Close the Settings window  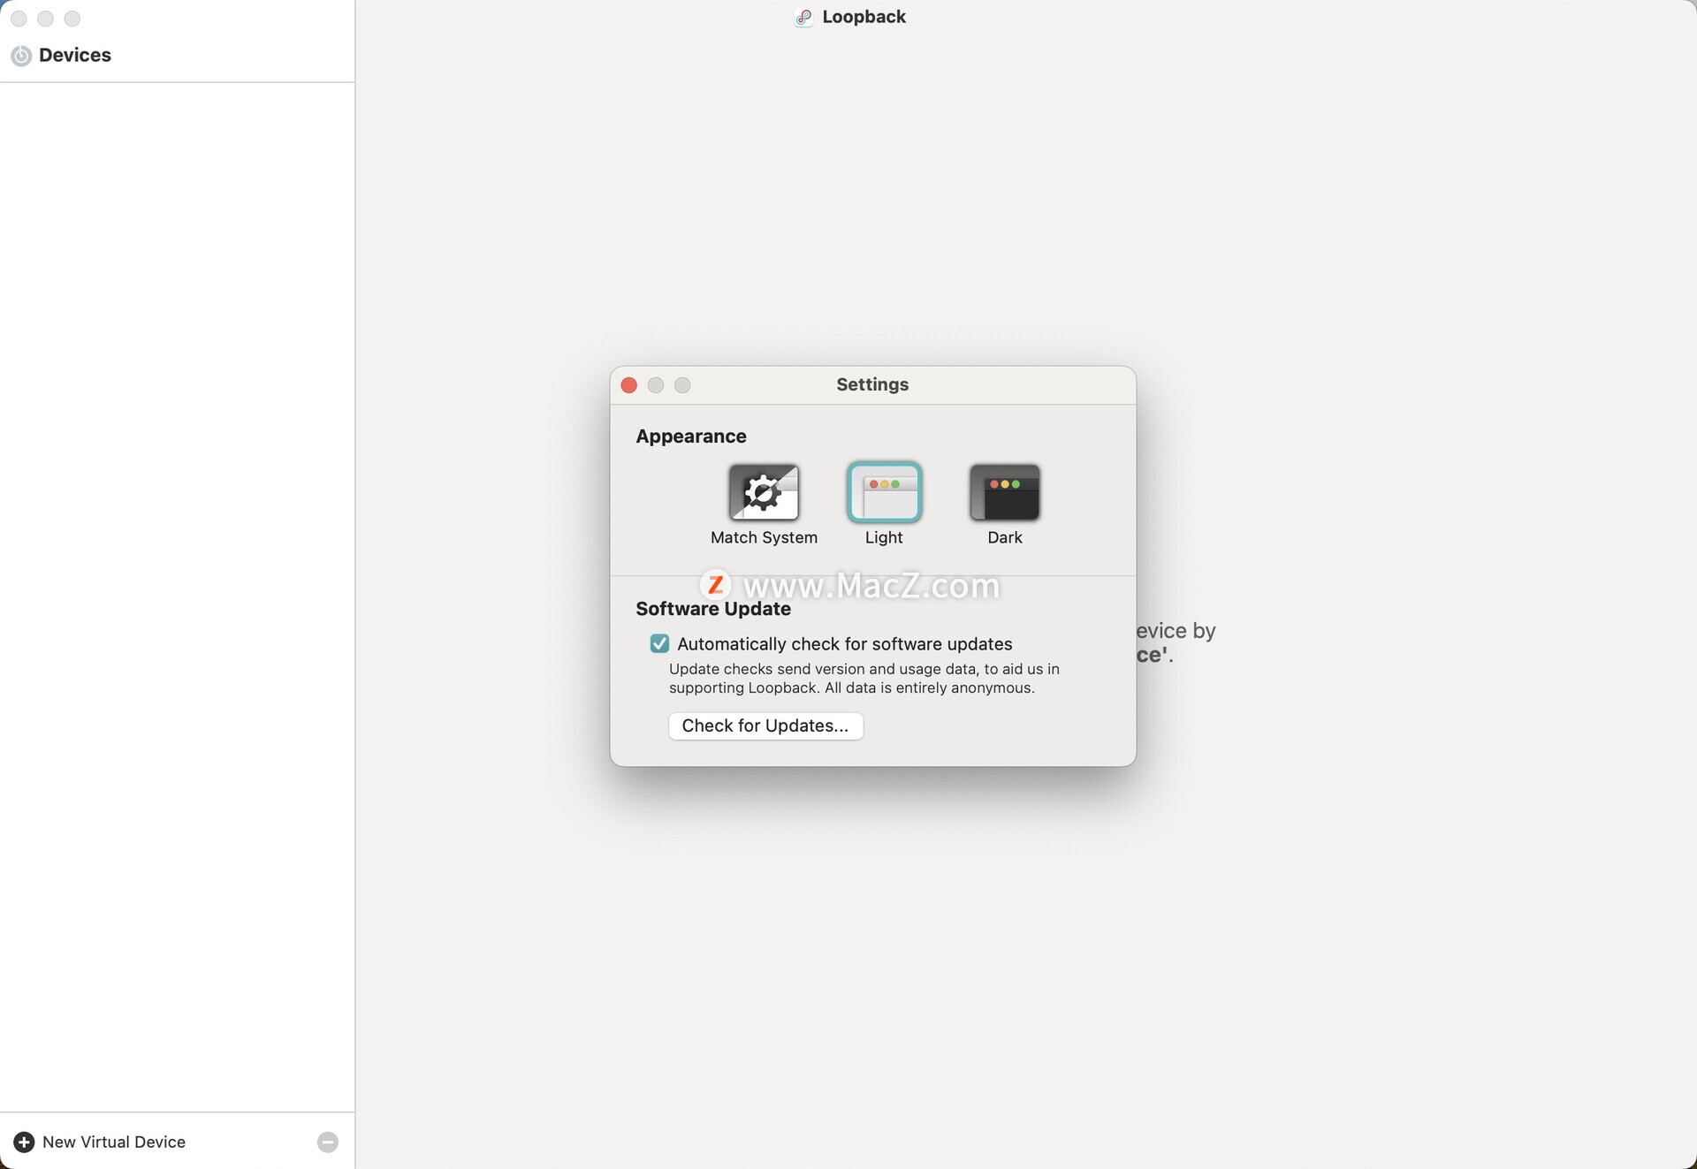click(x=629, y=385)
